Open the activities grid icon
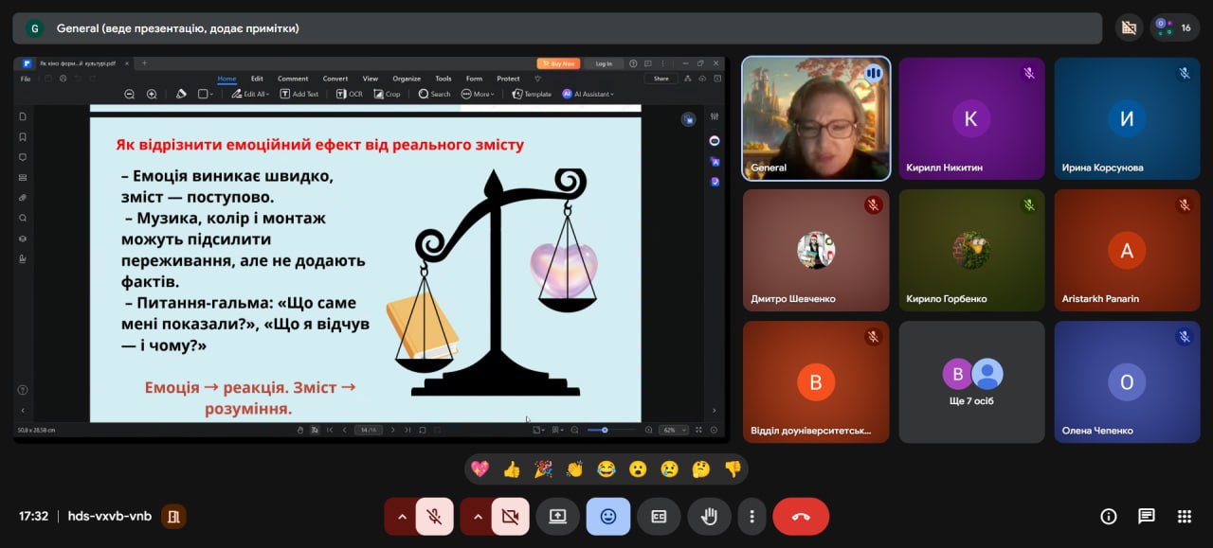This screenshot has width=1213, height=548. coord(1184,516)
